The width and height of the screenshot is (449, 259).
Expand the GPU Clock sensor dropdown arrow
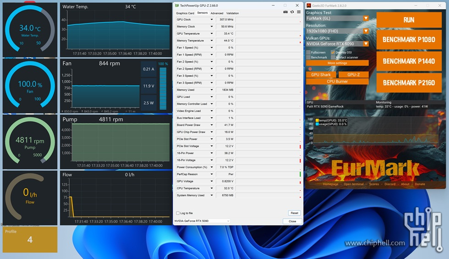[x=212, y=19]
